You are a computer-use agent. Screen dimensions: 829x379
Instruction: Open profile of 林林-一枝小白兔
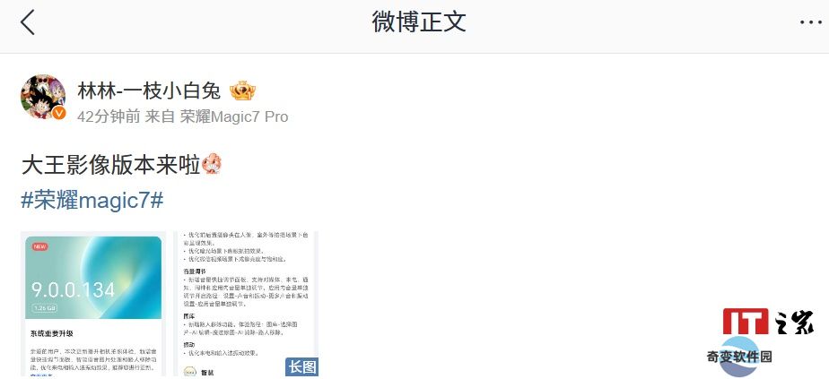click(149, 90)
